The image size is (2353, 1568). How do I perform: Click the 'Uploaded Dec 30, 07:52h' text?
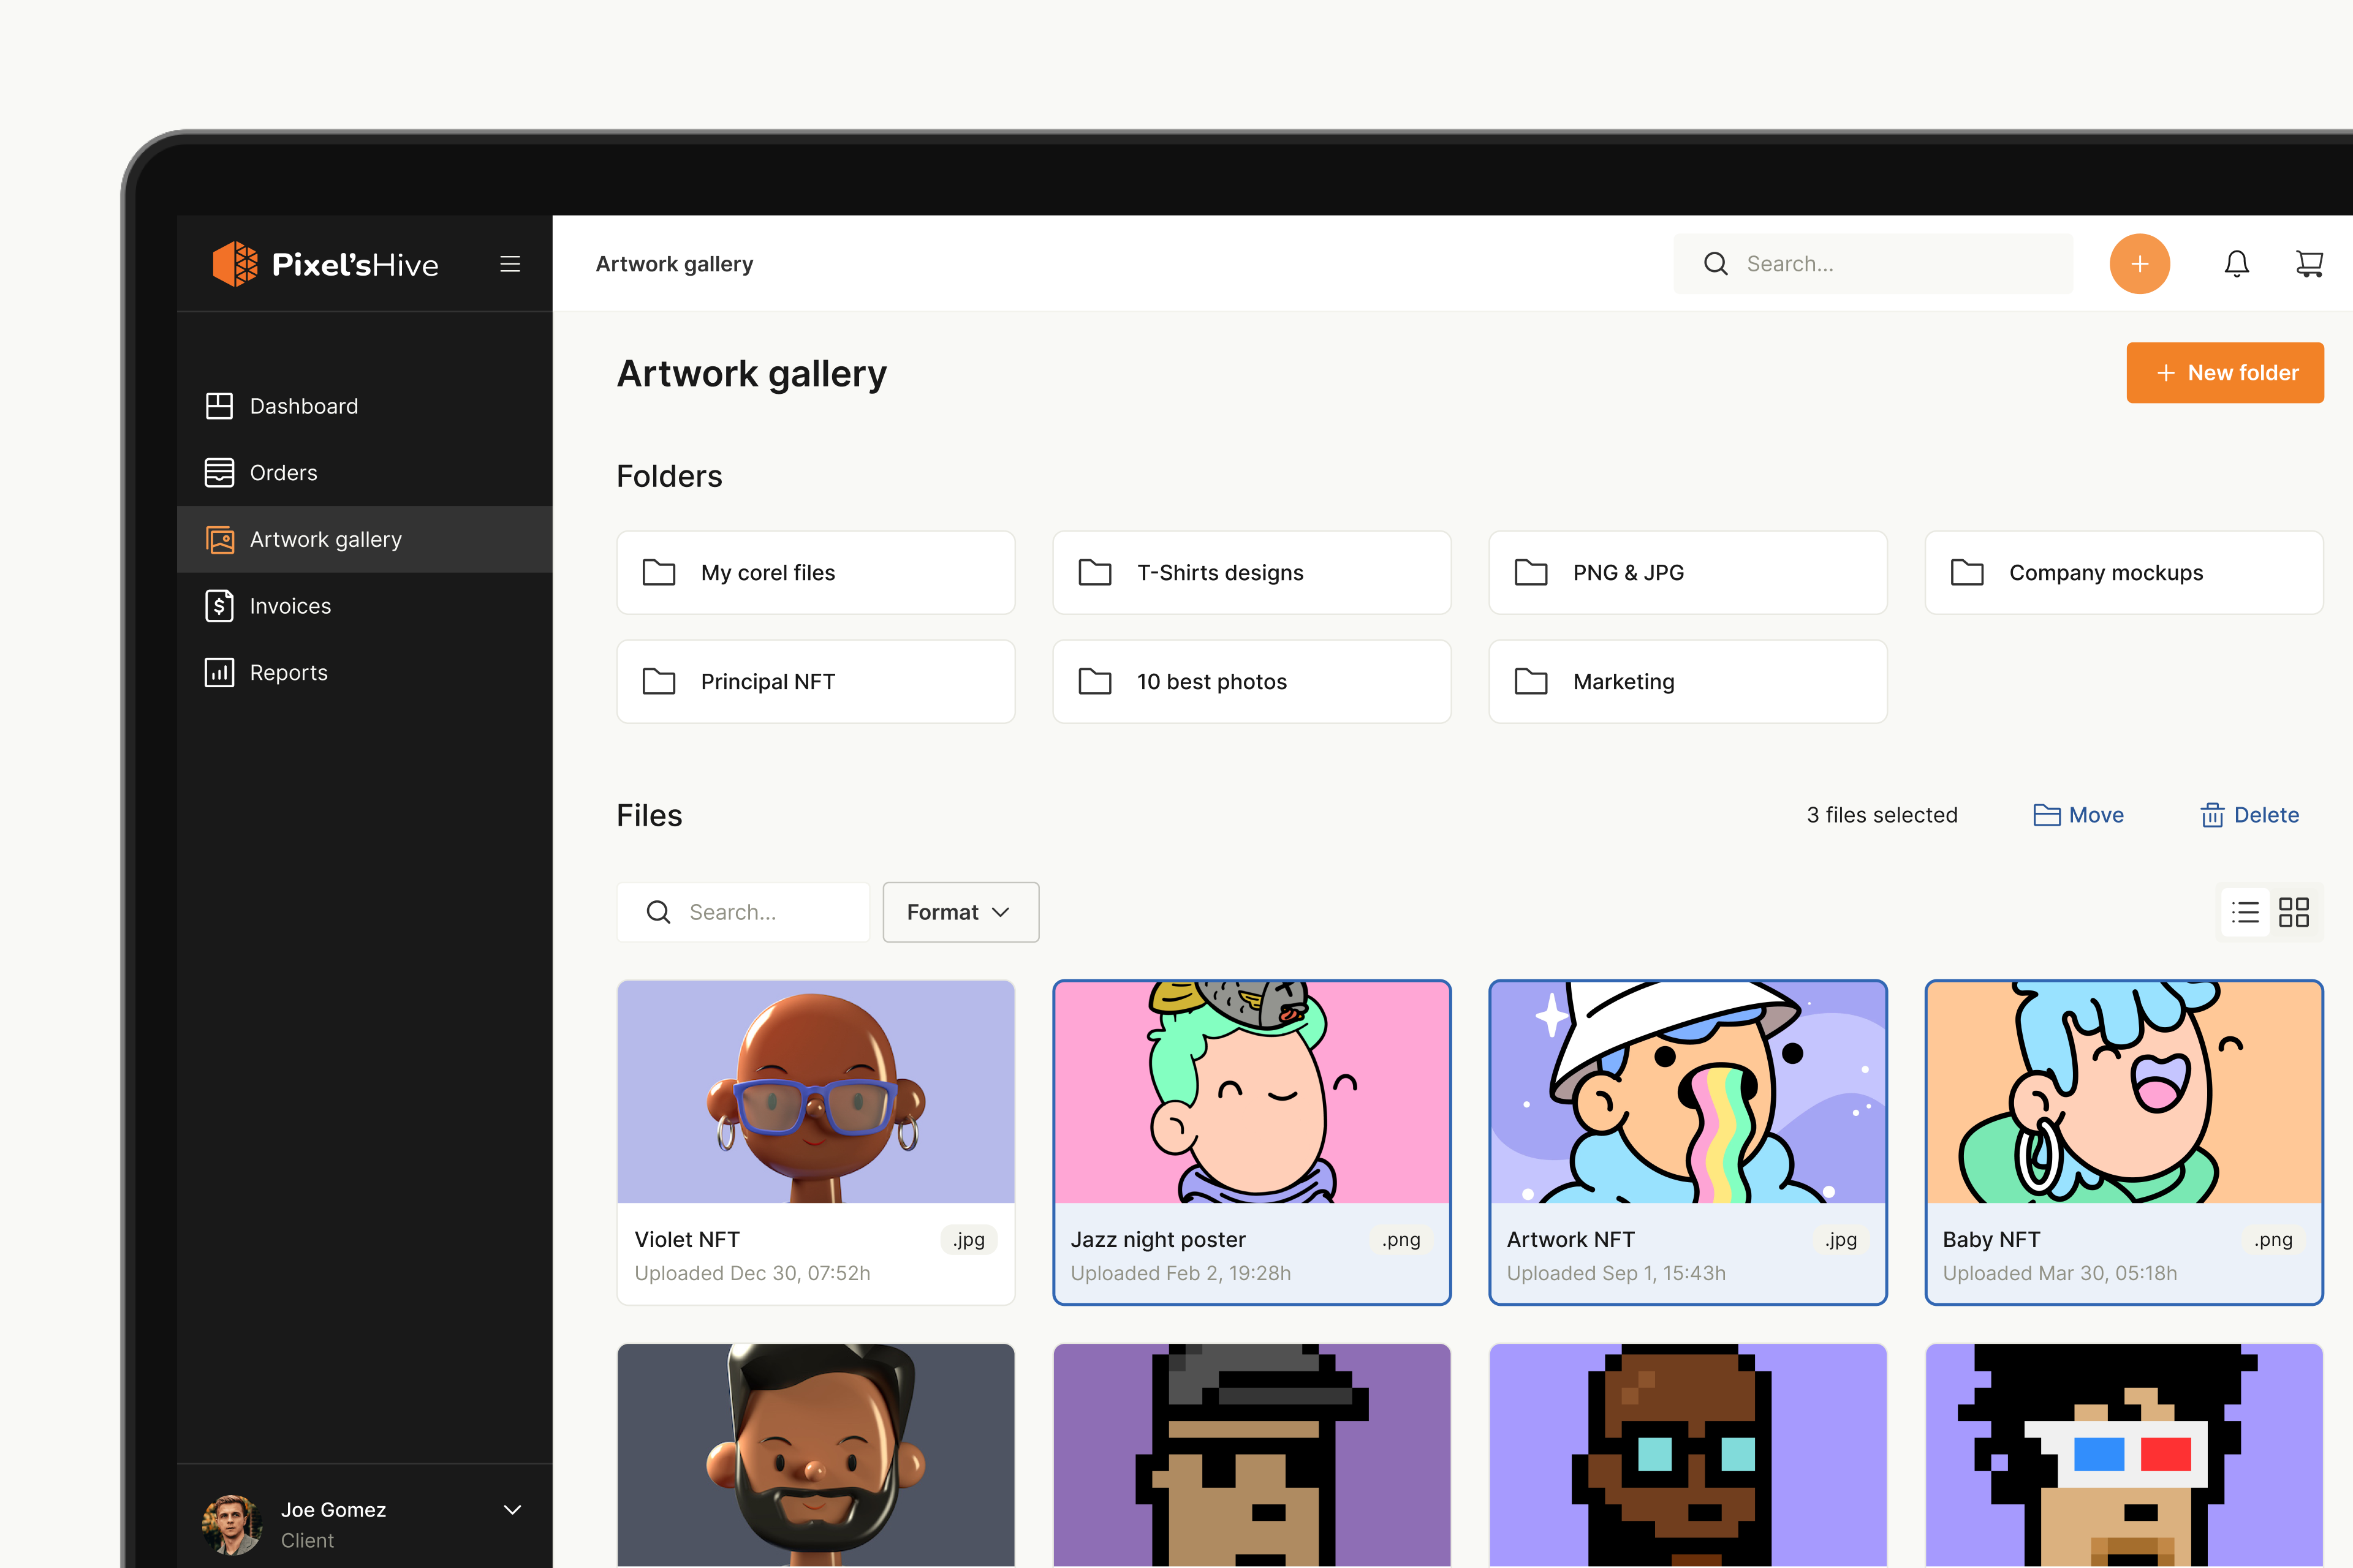[752, 1274]
